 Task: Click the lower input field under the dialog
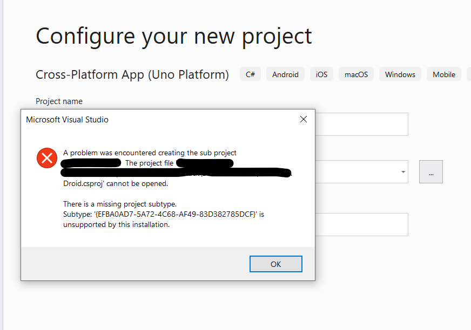click(362, 224)
